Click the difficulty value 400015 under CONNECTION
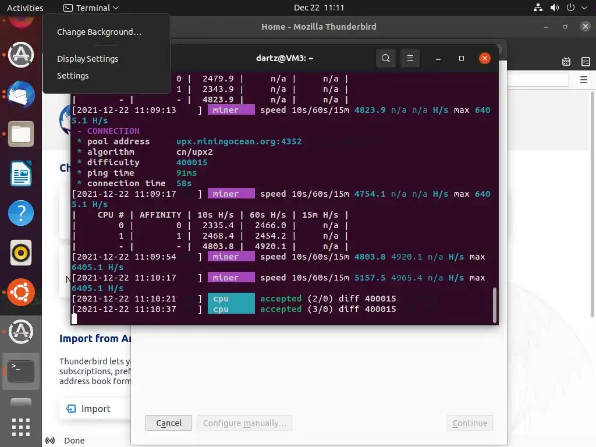The height and width of the screenshot is (447, 596). [191, 162]
